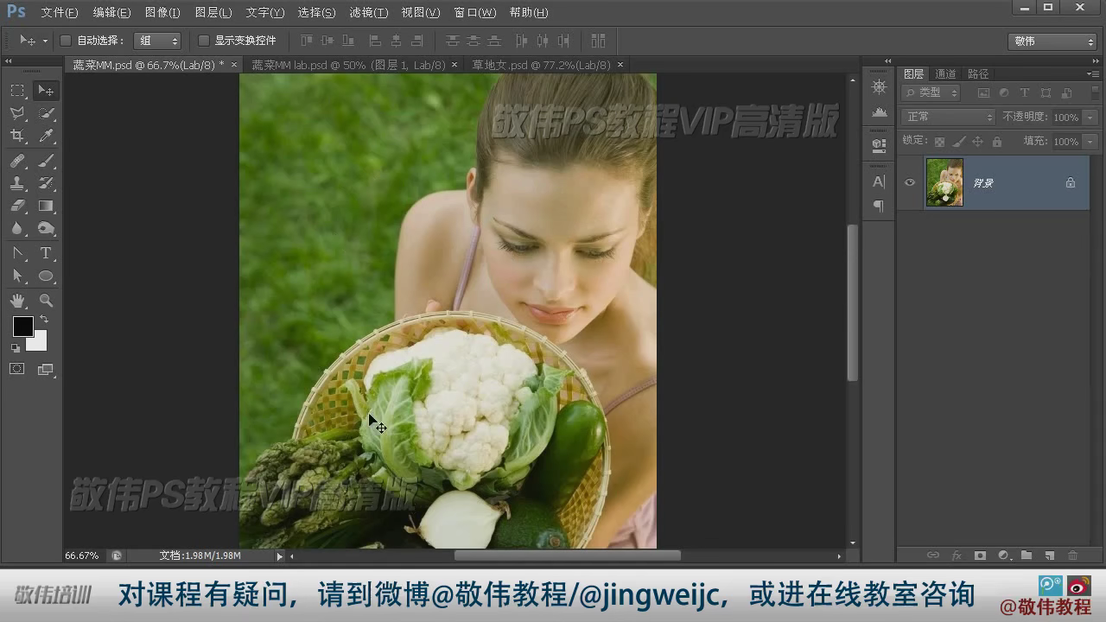Toggle lock all padlock in 锁定 row
The height and width of the screenshot is (622, 1106).
[x=997, y=142]
